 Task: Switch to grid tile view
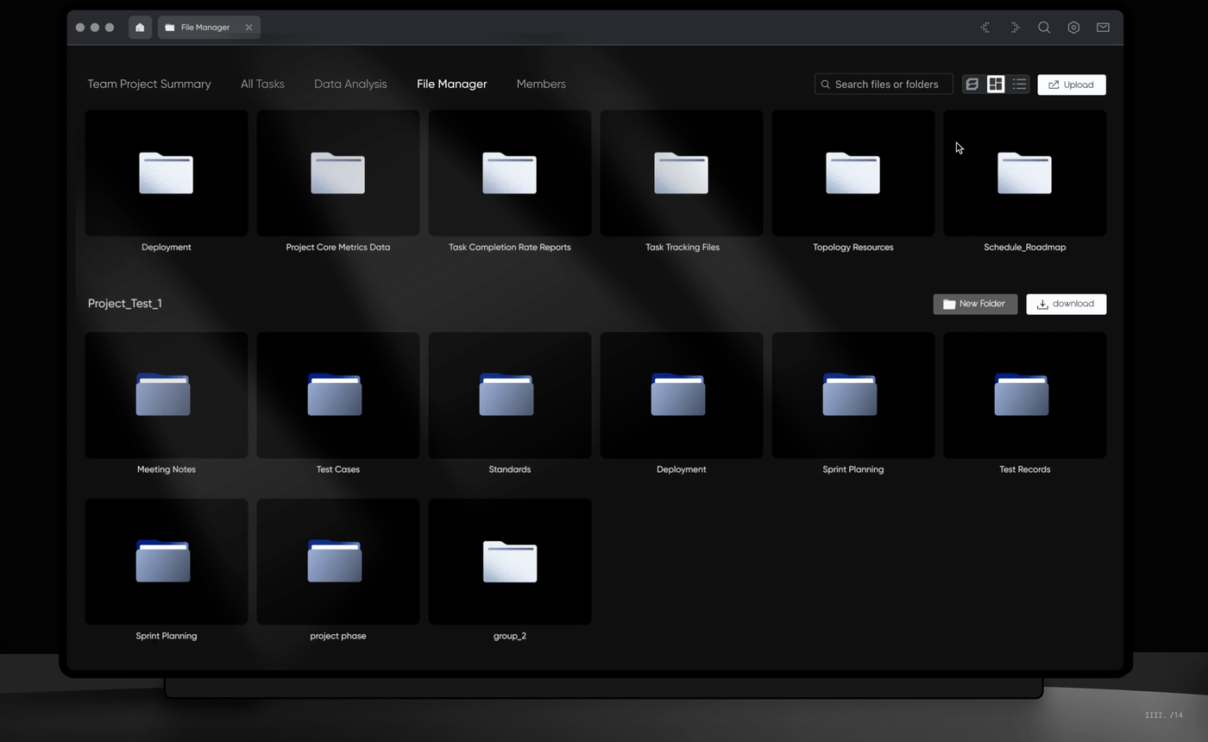coord(996,85)
